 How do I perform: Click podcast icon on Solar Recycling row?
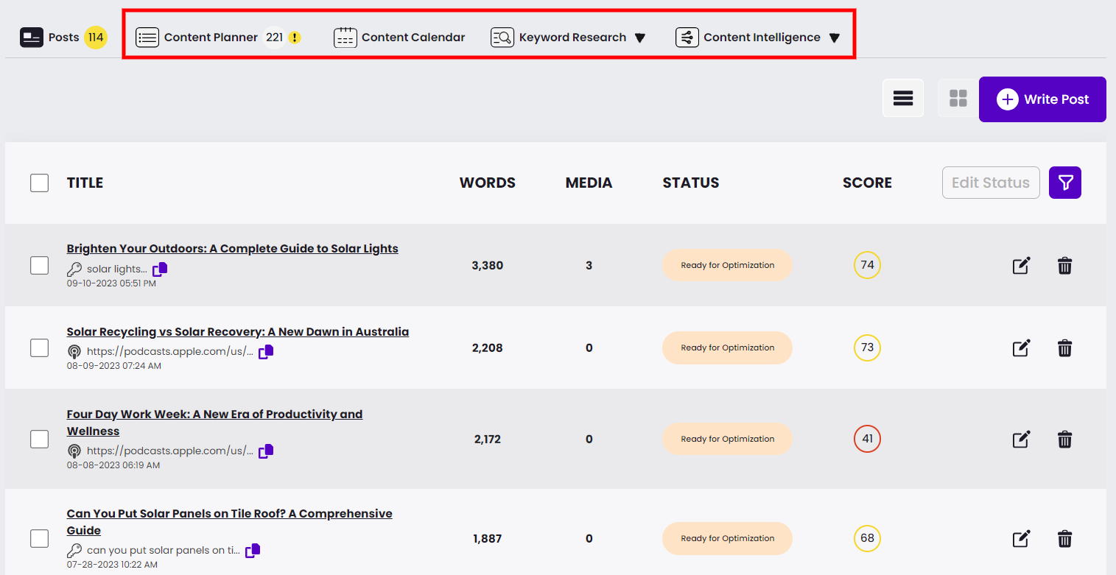(x=74, y=352)
